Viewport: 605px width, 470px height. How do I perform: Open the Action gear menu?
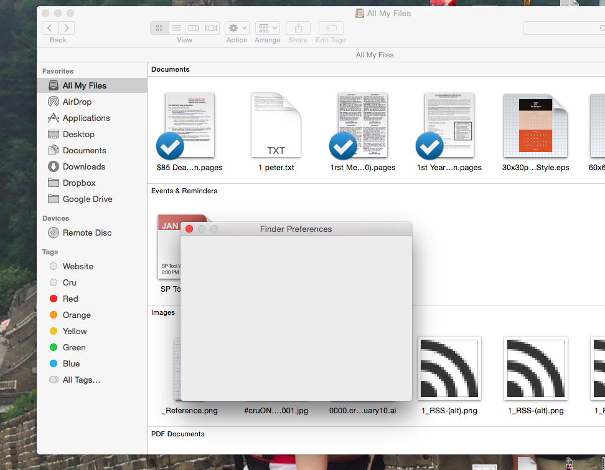pyautogui.click(x=237, y=28)
